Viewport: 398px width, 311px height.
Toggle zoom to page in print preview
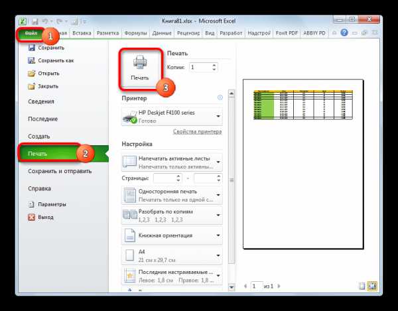coord(372,286)
